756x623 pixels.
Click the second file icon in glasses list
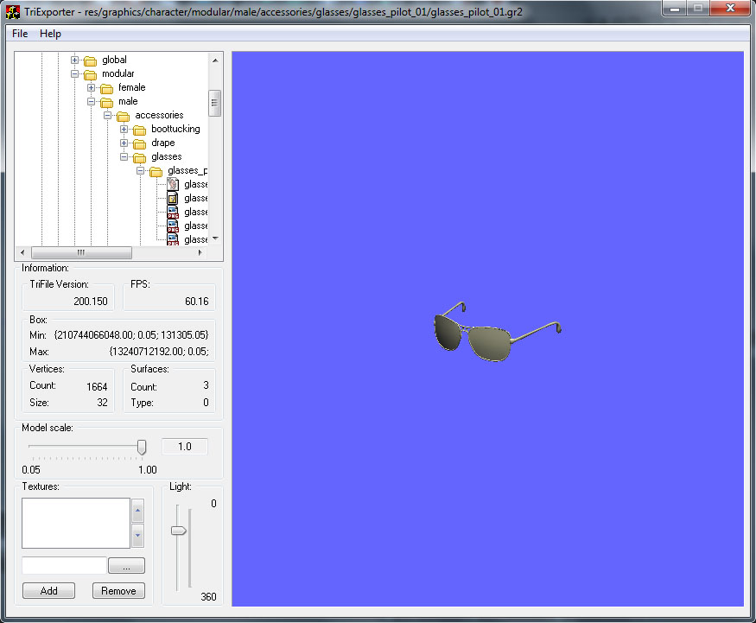(x=173, y=198)
